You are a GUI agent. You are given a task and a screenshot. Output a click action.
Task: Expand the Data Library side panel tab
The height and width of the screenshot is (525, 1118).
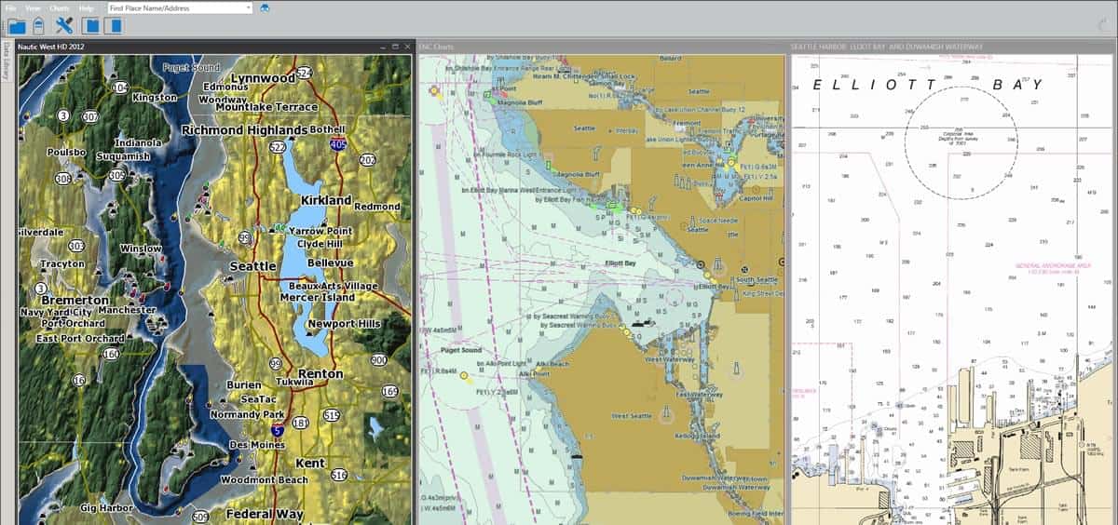[6, 61]
